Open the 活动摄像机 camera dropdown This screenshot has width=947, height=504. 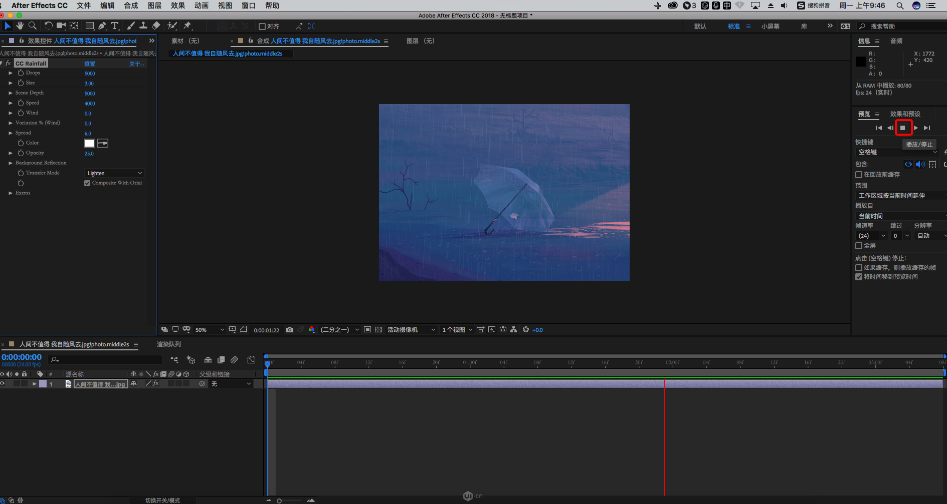(x=411, y=330)
